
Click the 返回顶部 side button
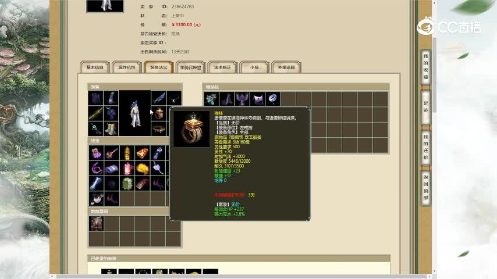coord(425,188)
